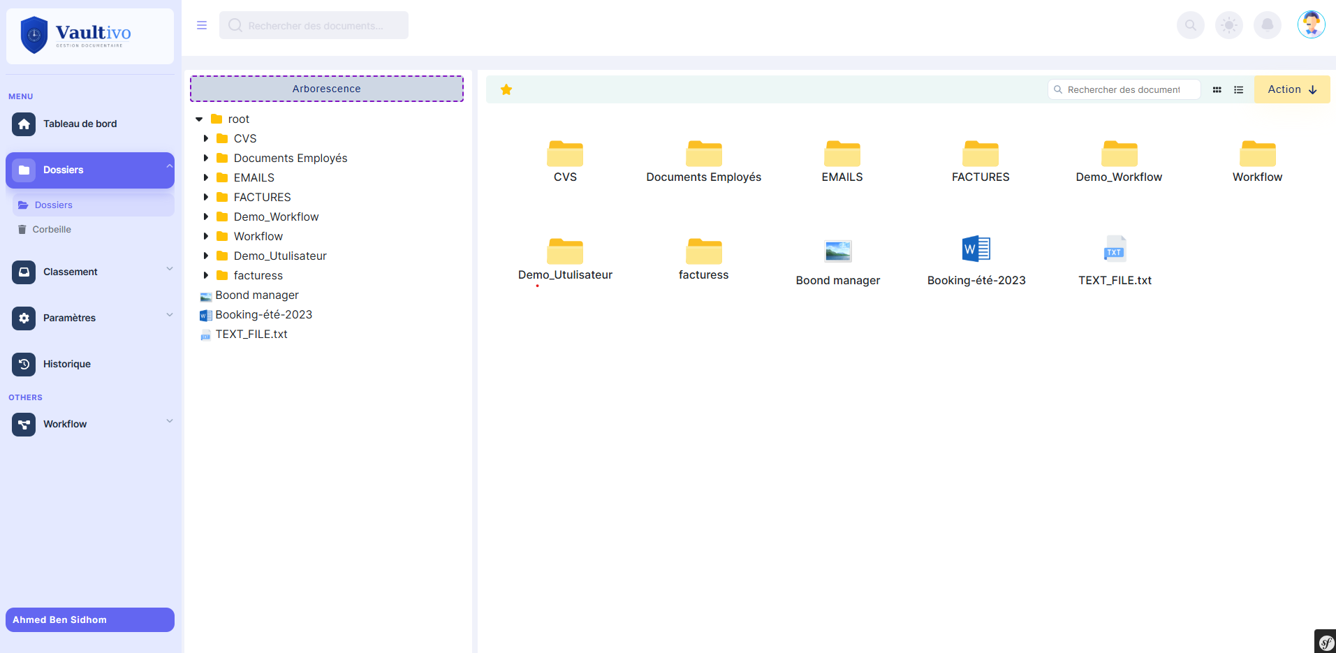Expand the Workflow sidebar menu
Viewport: 1336px width, 653px height.
coord(90,424)
